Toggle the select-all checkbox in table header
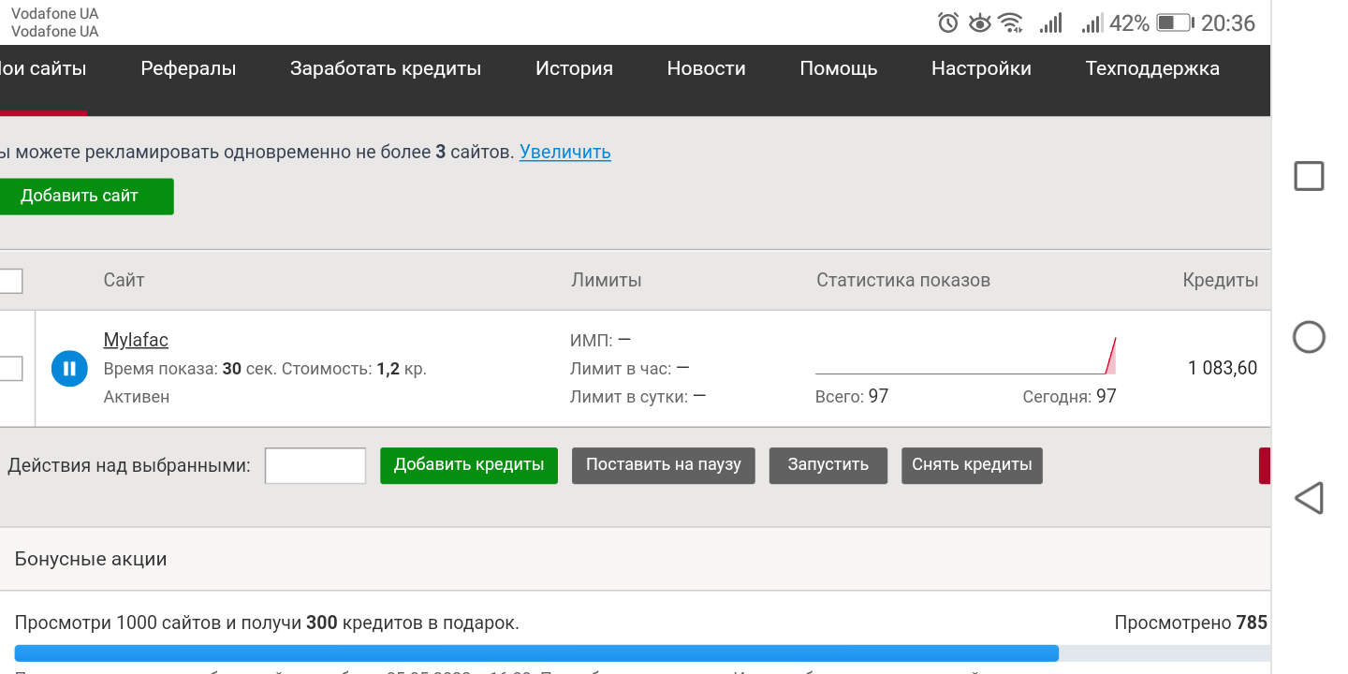Viewport: 1348px width, 674px height. click(9, 281)
